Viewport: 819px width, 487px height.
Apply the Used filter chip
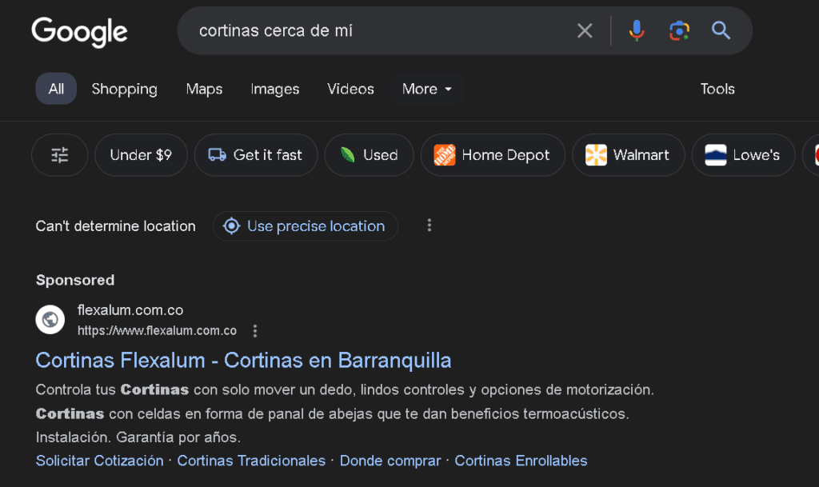coord(370,155)
